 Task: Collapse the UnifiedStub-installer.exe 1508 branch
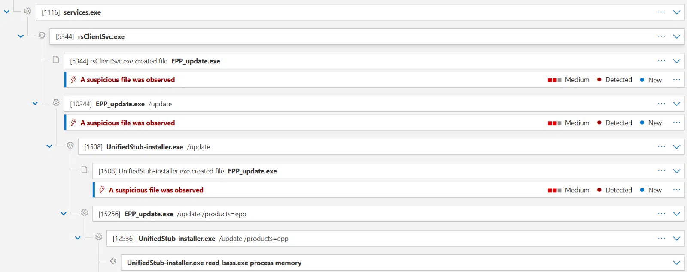[49, 146]
